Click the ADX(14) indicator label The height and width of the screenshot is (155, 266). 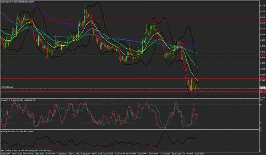[17, 131]
